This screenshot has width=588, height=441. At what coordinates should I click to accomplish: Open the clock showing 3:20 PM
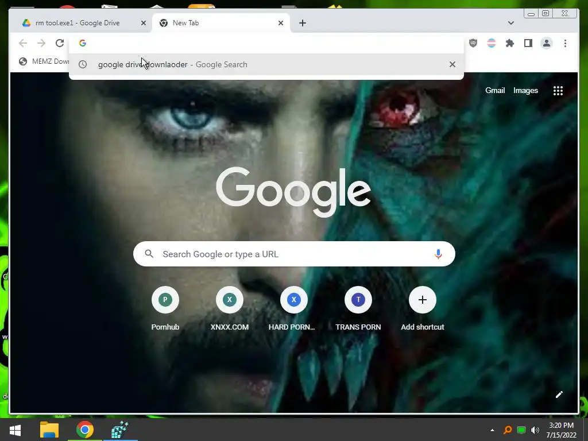(x=561, y=430)
